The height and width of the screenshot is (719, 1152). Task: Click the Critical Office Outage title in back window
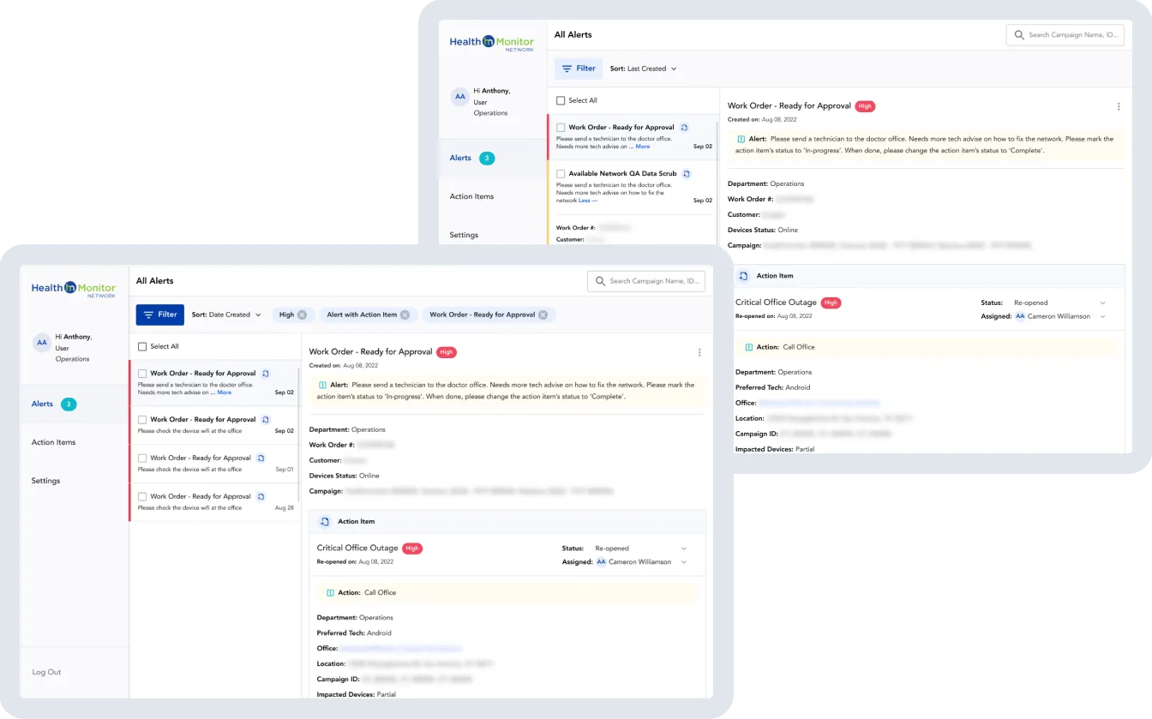tap(776, 303)
